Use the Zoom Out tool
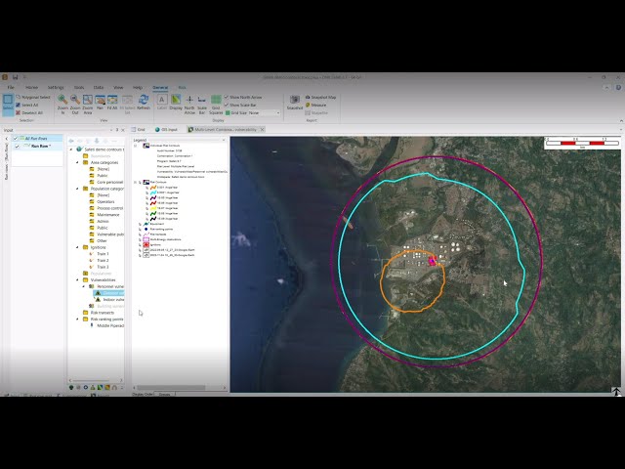 (75, 105)
